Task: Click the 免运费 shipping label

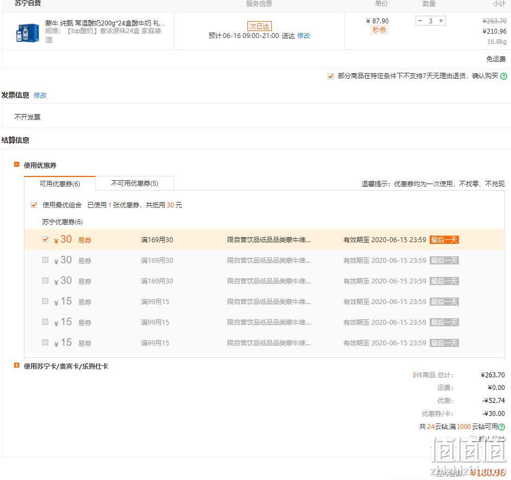Action: [x=496, y=59]
